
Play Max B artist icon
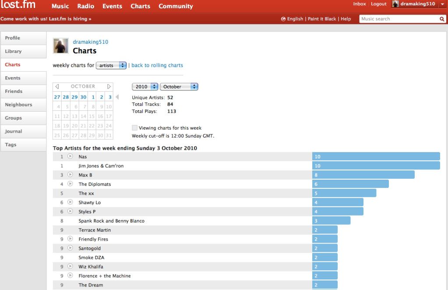pyautogui.click(x=70, y=175)
